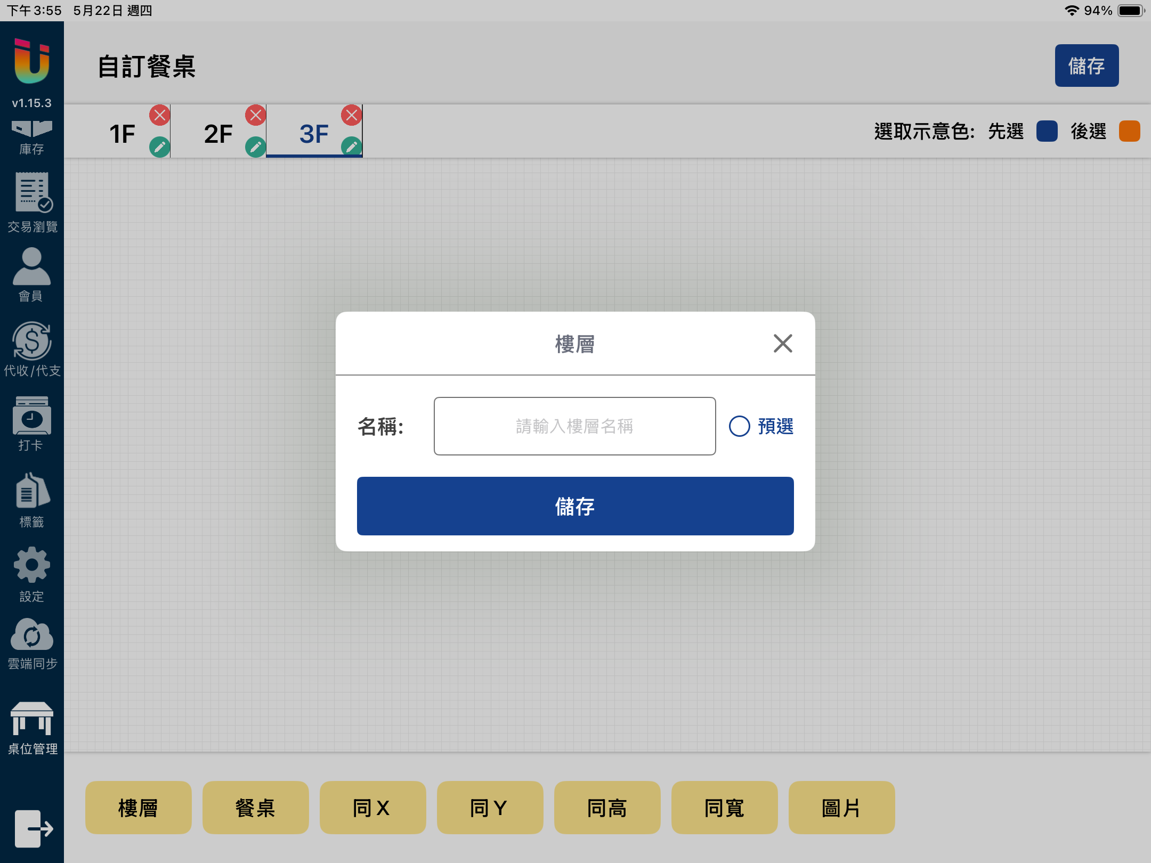Click the 餐桌 bottom button

click(x=255, y=808)
